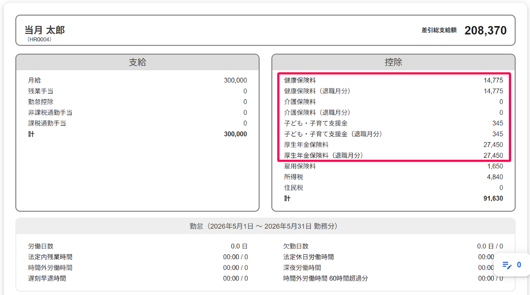
Task: Click 厚生年金保険料（退職月分） amount 27,450
Action: 493,155
